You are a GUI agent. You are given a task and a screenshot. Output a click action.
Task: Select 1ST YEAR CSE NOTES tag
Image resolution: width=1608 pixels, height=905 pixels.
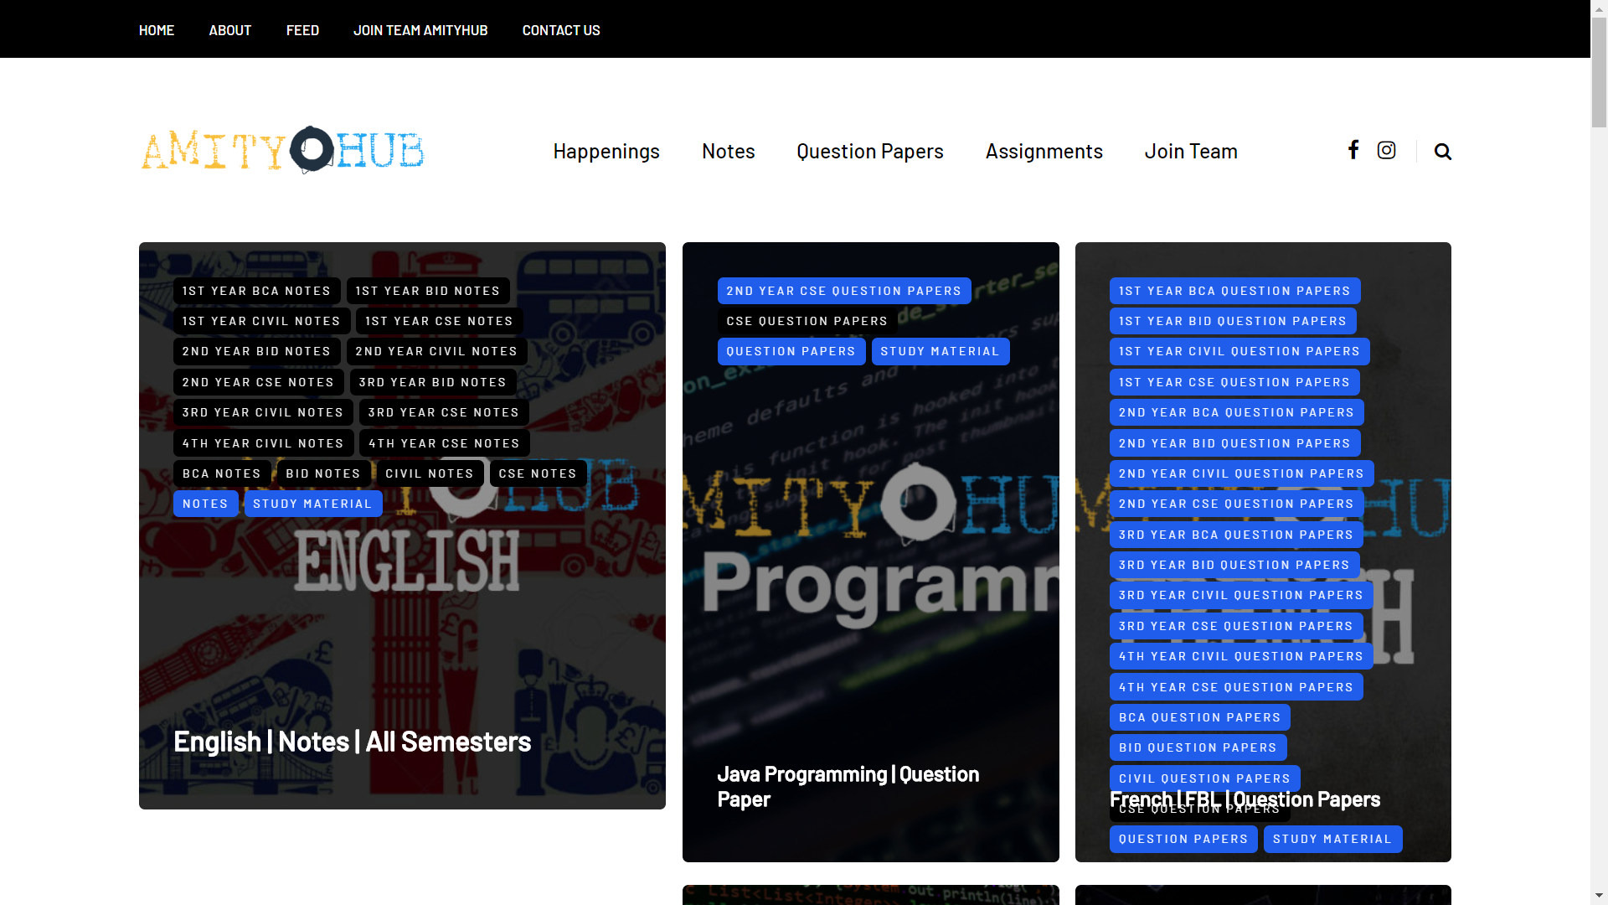(439, 321)
